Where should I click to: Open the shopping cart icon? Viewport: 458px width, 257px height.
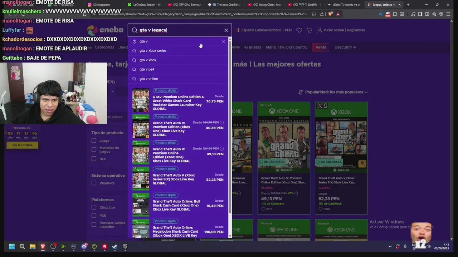pyautogui.click(x=310, y=30)
